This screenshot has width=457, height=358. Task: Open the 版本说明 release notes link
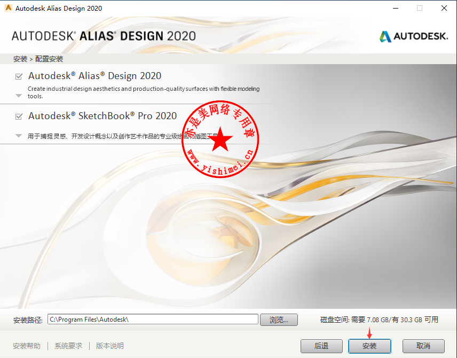(x=109, y=346)
